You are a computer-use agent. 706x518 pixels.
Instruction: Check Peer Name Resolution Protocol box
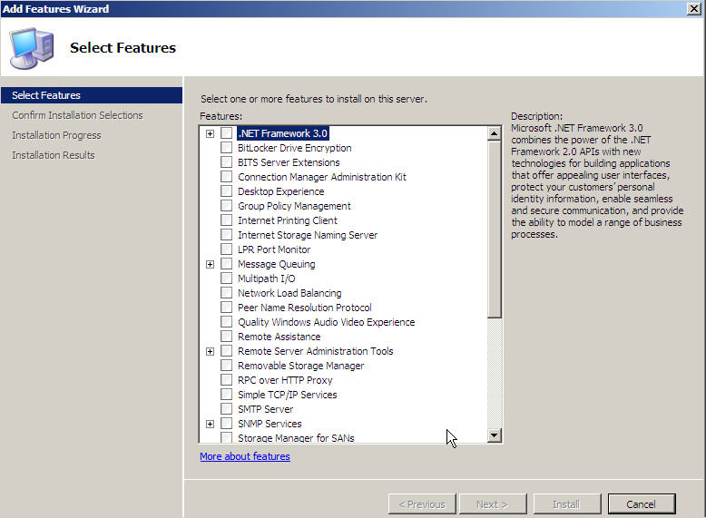(x=227, y=308)
